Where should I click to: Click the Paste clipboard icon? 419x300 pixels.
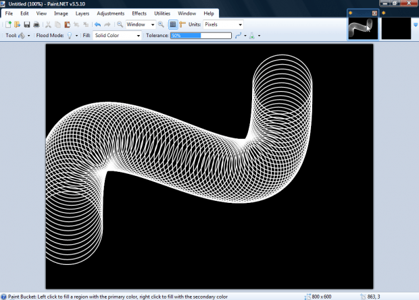[x=68, y=24]
